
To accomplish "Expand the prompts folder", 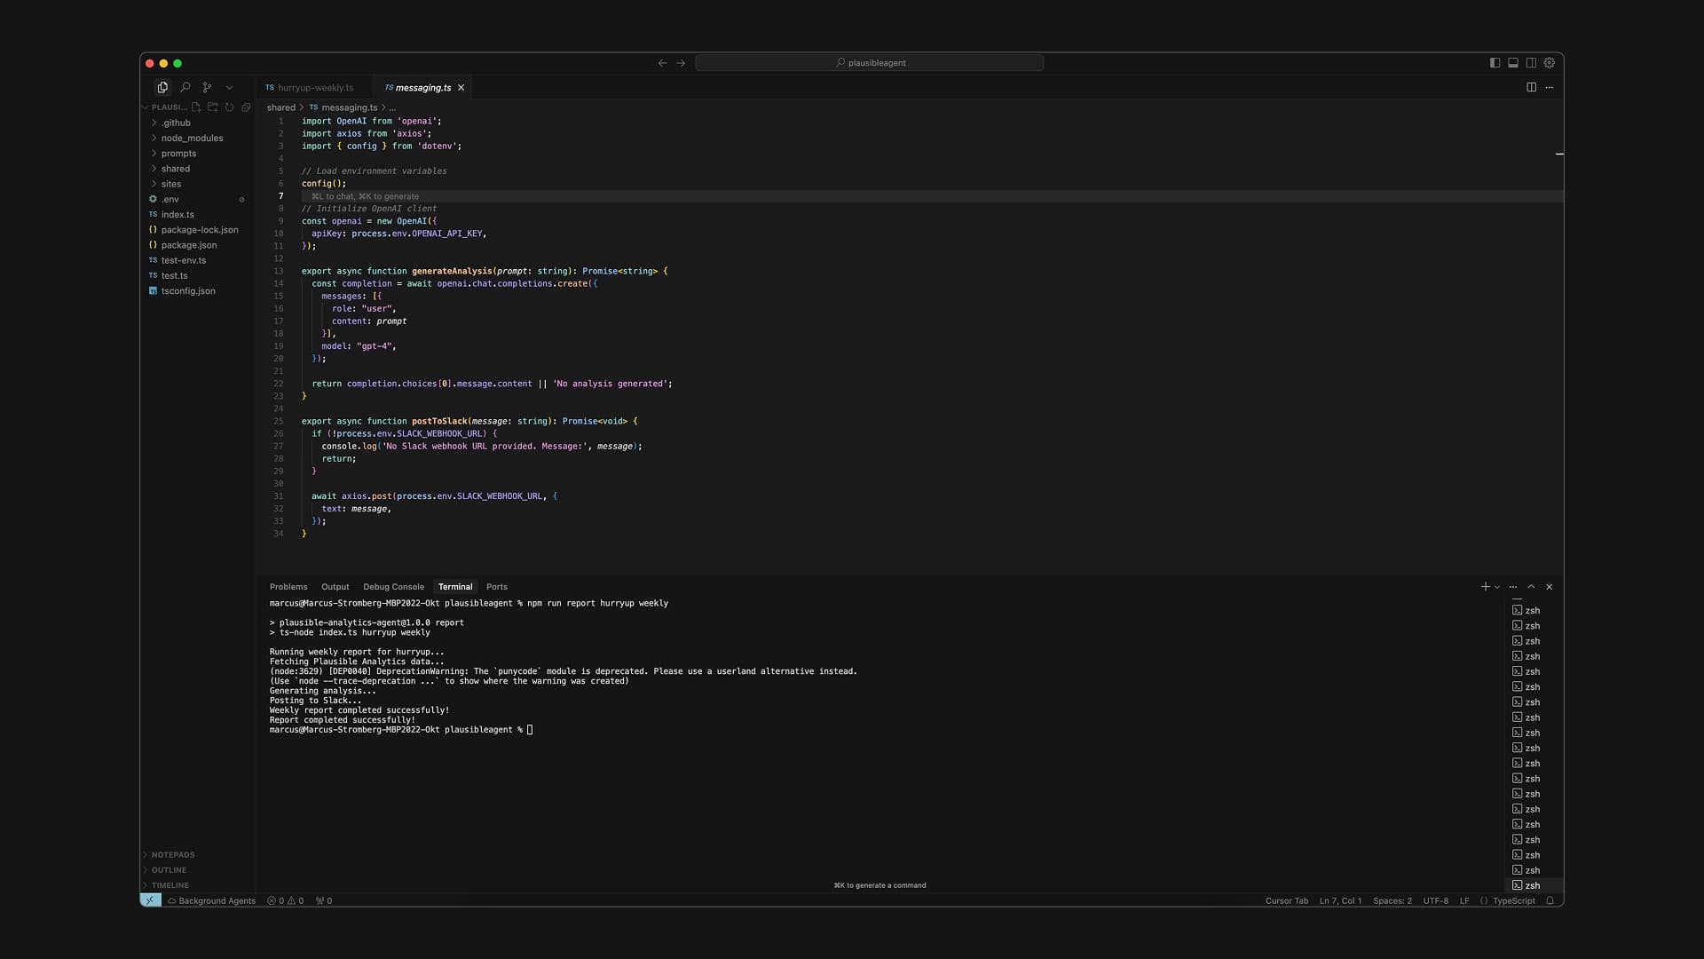I will pyautogui.click(x=178, y=154).
